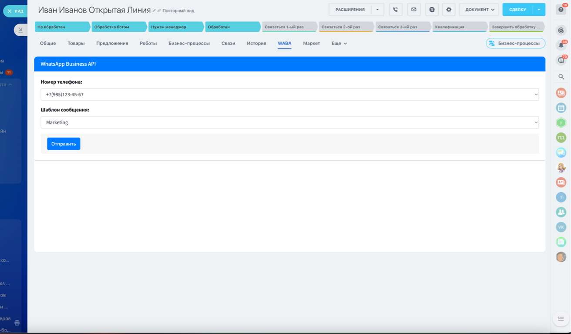Screen dimensions: 571x334
Task: Open the VK circle icon
Action: [x=561, y=227]
